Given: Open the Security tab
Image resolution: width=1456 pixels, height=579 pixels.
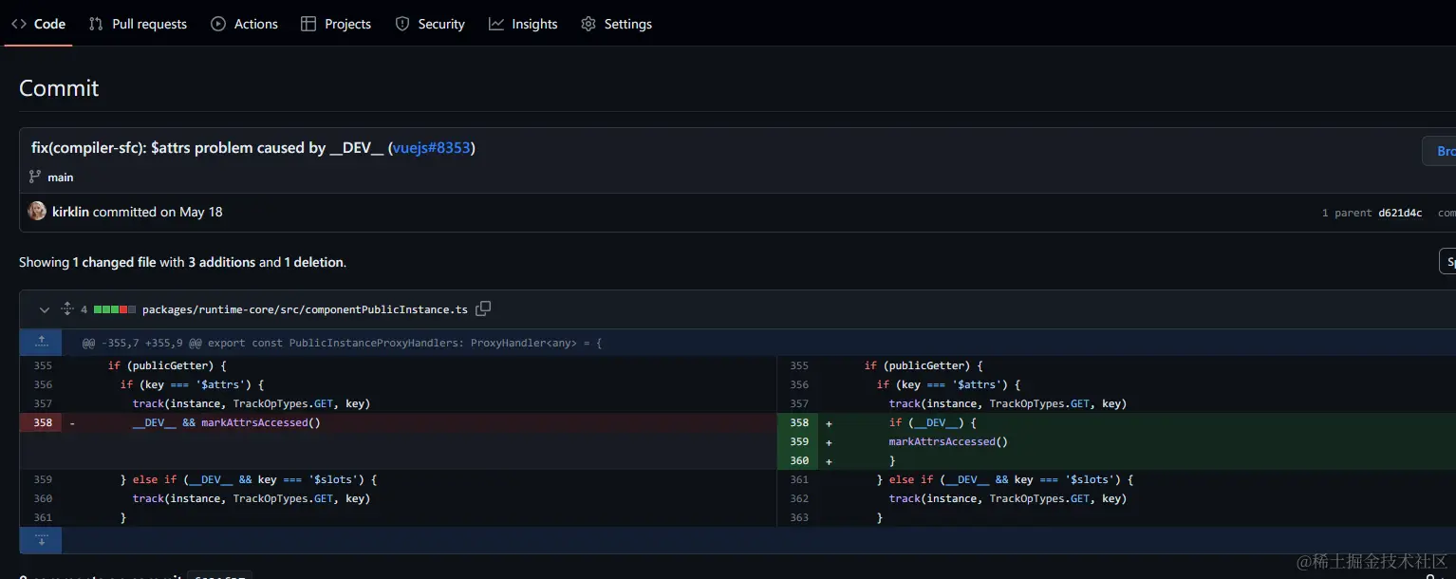Looking at the screenshot, I should pos(430,24).
